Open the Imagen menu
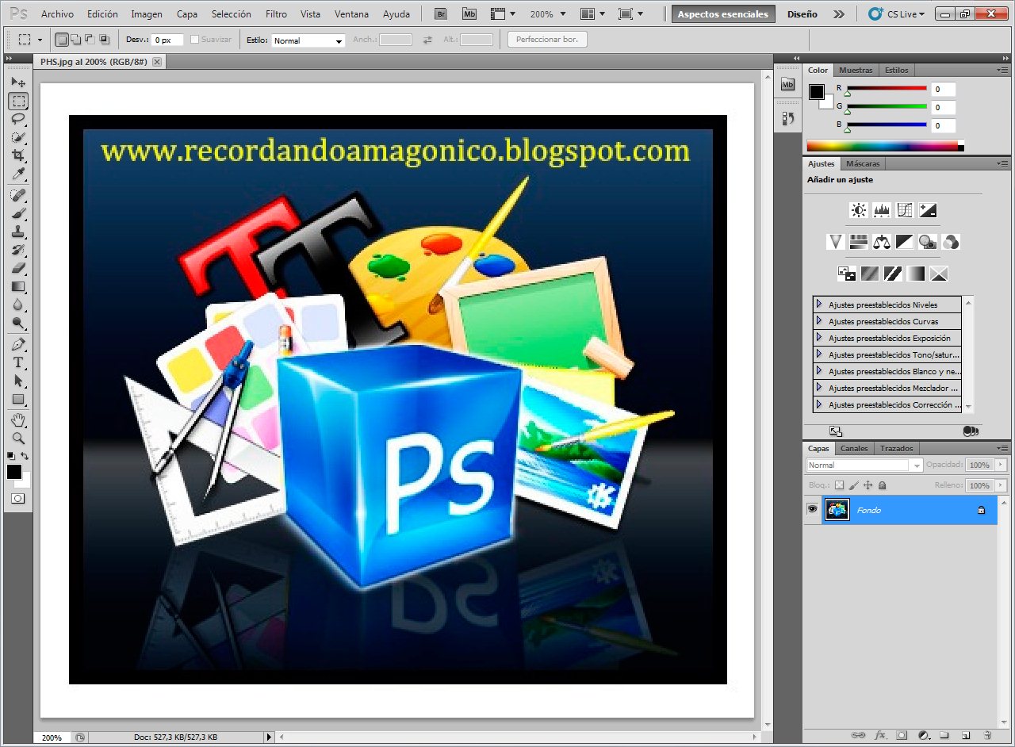This screenshot has width=1015, height=747. (x=147, y=14)
